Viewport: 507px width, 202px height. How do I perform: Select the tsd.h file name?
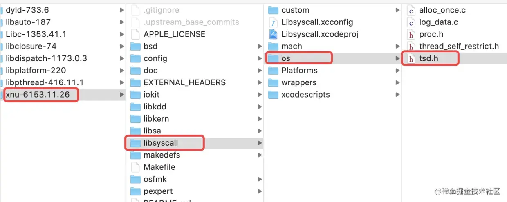(x=428, y=58)
